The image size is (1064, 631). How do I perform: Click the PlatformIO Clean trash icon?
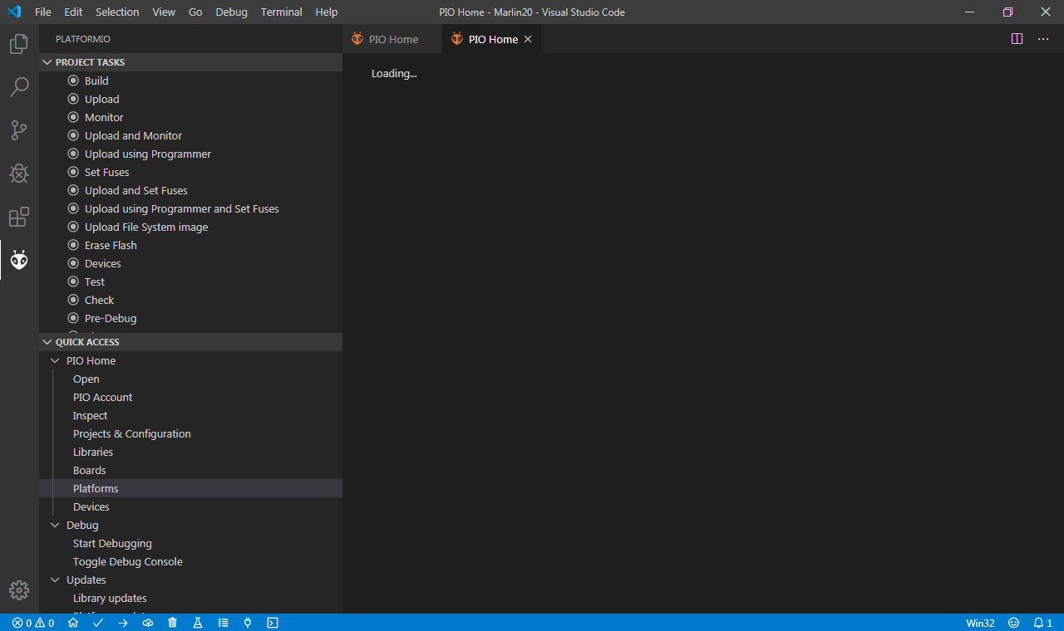click(173, 623)
